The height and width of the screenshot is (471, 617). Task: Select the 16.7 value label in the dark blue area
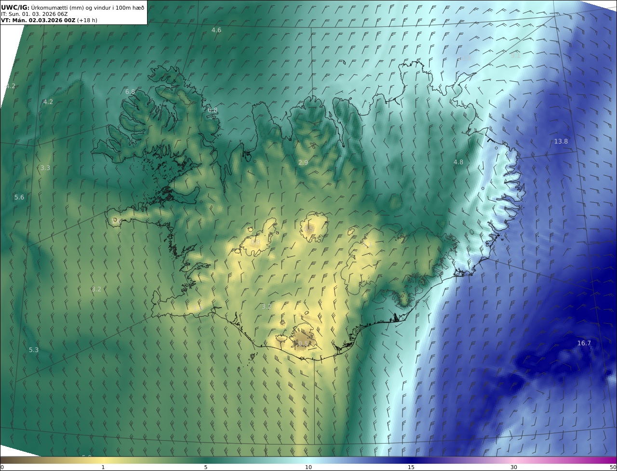[584, 343]
